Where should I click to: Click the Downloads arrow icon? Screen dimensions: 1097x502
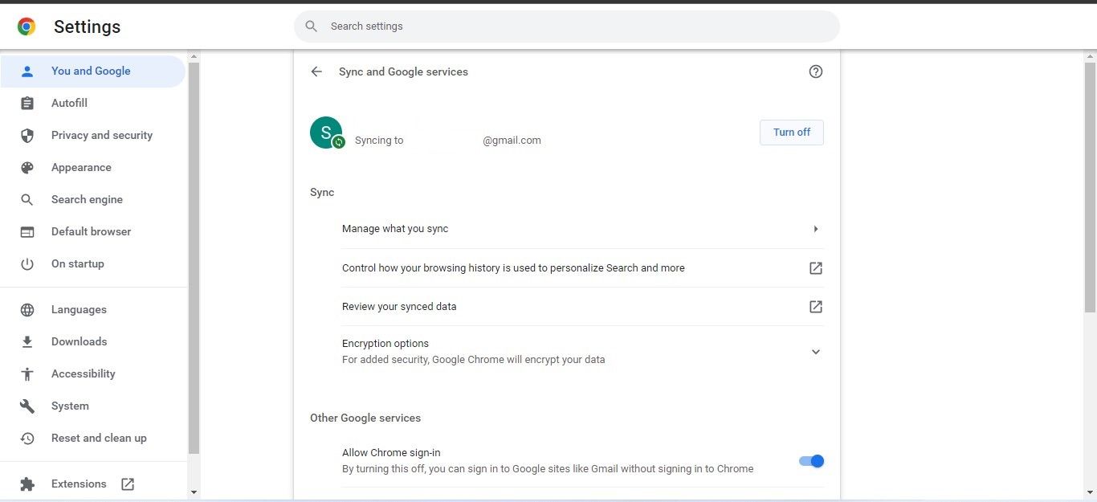[x=27, y=342]
